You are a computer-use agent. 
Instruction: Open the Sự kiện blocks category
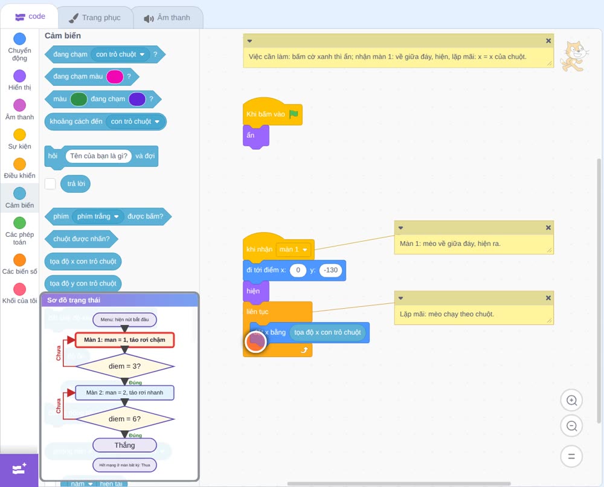(19, 139)
